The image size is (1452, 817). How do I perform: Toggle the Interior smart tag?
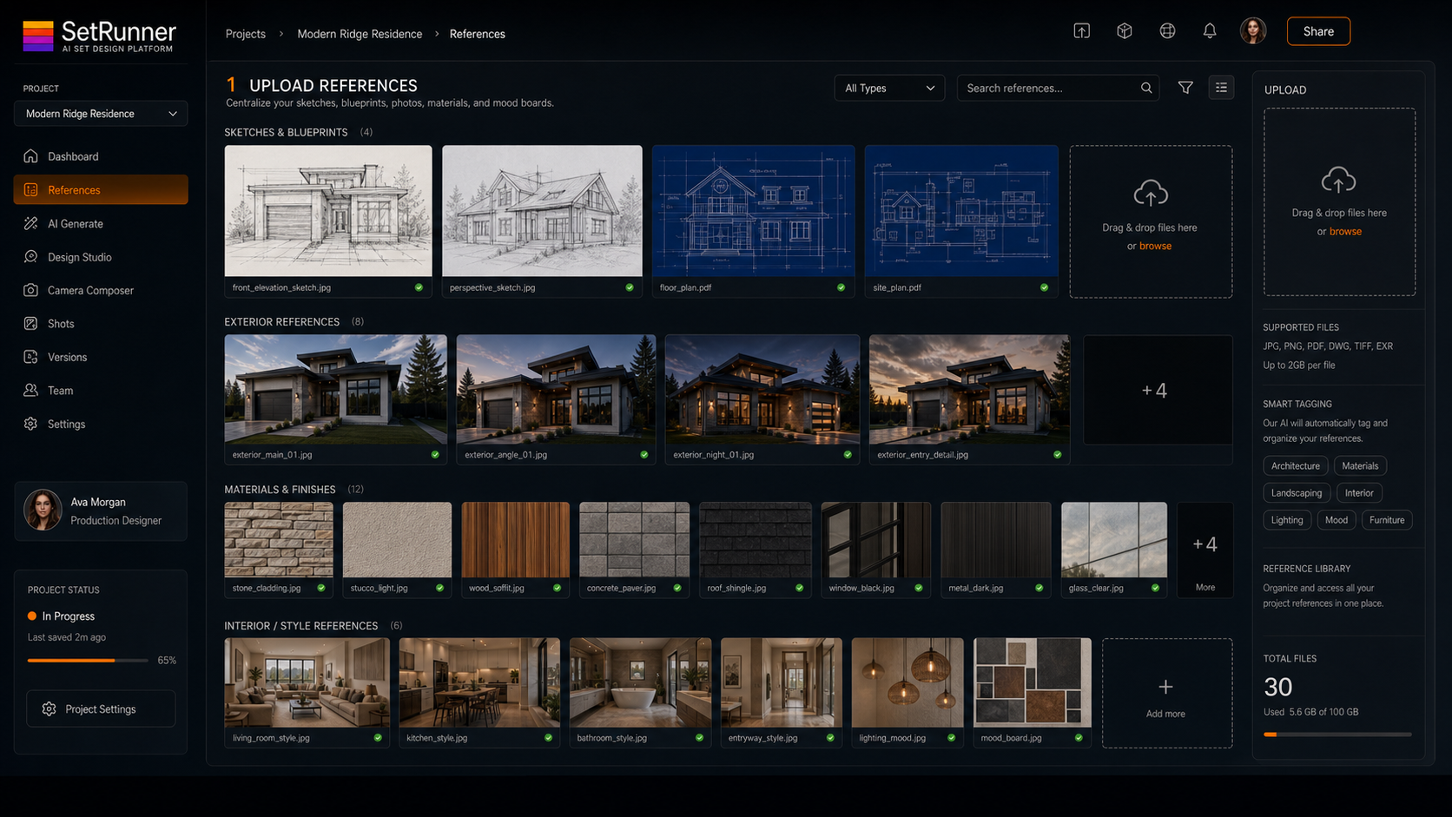pyautogui.click(x=1359, y=493)
